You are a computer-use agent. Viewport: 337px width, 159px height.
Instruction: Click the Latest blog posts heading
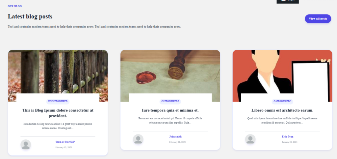[x=30, y=16]
